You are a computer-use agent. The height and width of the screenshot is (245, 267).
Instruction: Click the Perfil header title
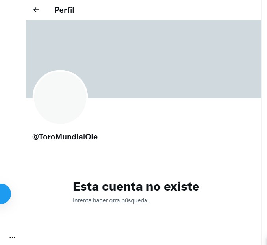coord(64,10)
